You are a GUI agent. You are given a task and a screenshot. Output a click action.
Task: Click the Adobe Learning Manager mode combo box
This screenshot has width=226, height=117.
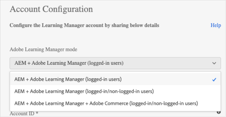(115, 63)
